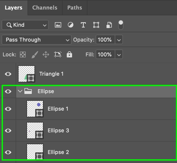The width and height of the screenshot is (177, 163).
Task: Filter for type layers
Action: [x=83, y=25]
